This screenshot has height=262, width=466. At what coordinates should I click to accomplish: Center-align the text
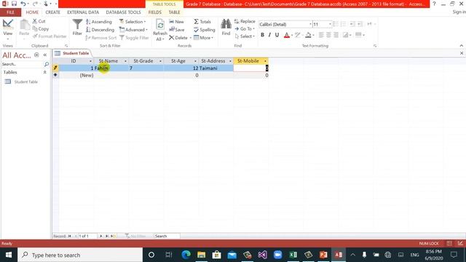[328, 35]
